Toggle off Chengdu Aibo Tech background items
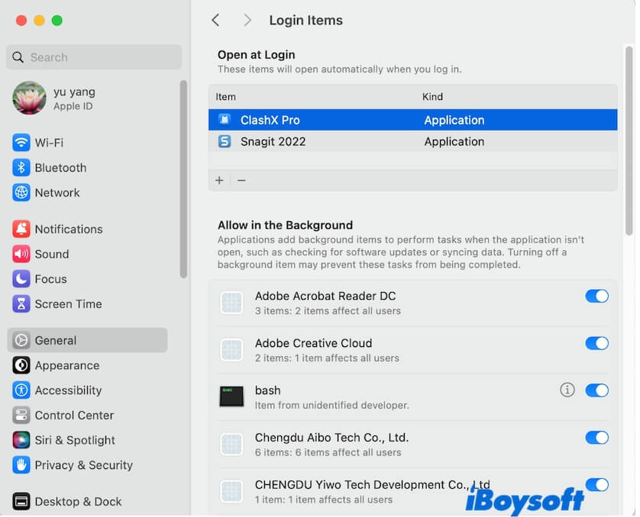 (596, 438)
